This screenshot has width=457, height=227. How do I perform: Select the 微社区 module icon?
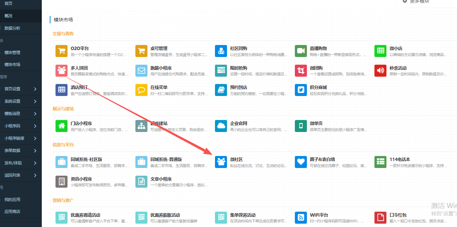[x=221, y=162]
